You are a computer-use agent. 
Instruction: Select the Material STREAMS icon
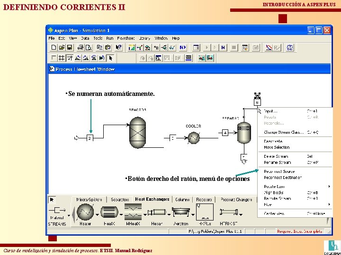point(57,210)
